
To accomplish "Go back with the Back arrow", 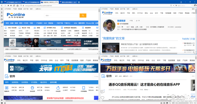I will point(2,6).
